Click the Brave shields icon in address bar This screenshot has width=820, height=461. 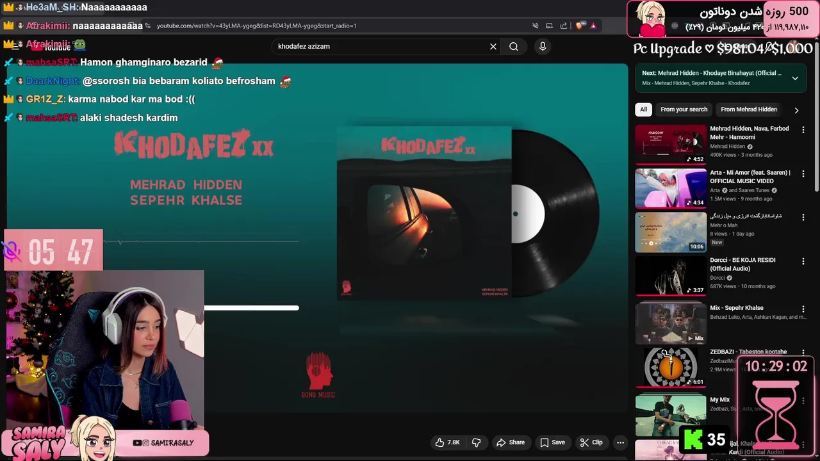580,26
